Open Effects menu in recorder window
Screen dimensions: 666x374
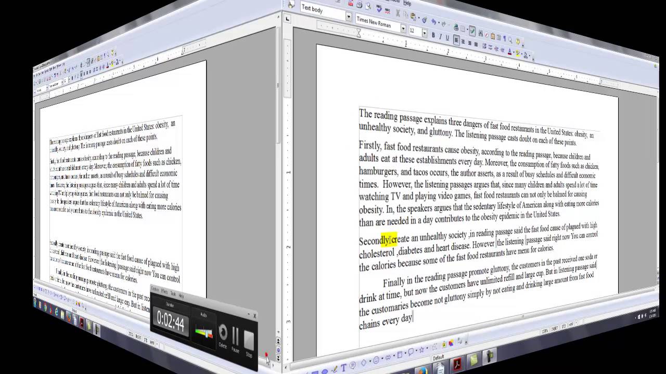(164, 291)
